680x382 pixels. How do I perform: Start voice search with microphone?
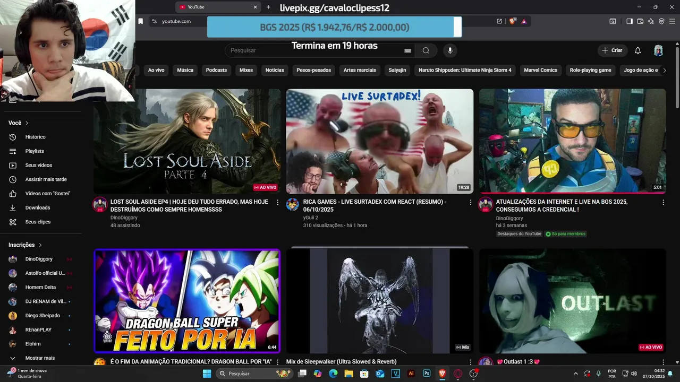[x=450, y=50]
